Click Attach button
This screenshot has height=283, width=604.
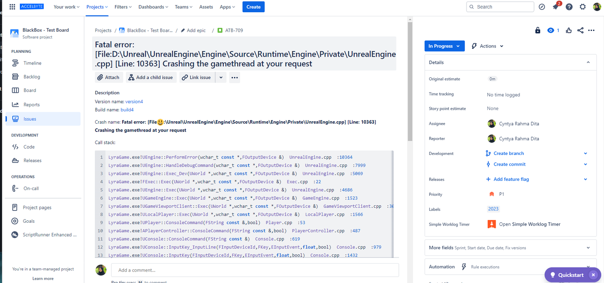tap(109, 77)
